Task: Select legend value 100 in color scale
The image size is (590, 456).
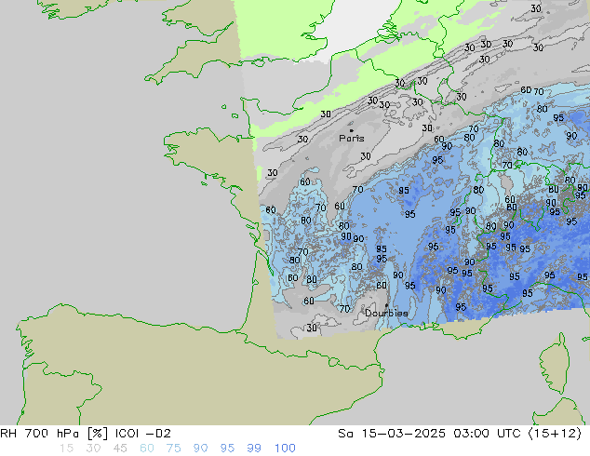Action: (285, 449)
